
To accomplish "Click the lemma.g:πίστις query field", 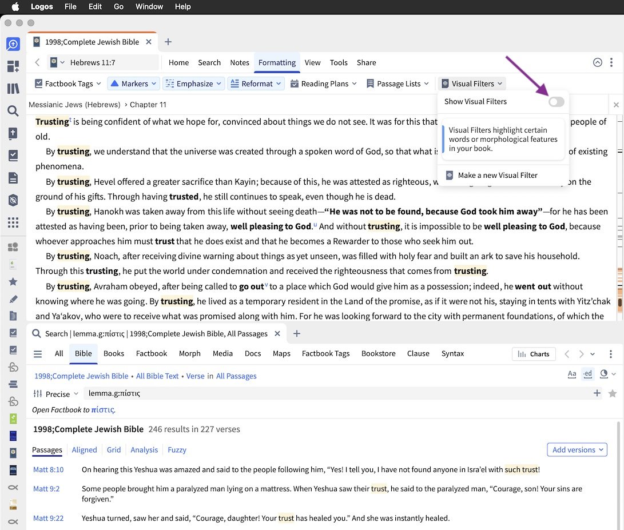I will pyautogui.click(x=336, y=393).
